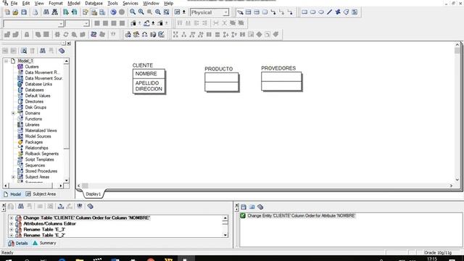Click the Model Explorer vertical scrollbar down arrow
The image size is (464, 261).
[66, 181]
